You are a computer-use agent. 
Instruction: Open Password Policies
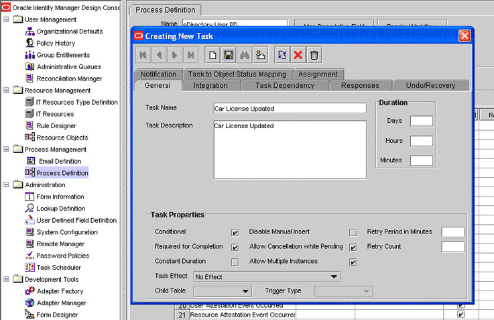(63, 256)
